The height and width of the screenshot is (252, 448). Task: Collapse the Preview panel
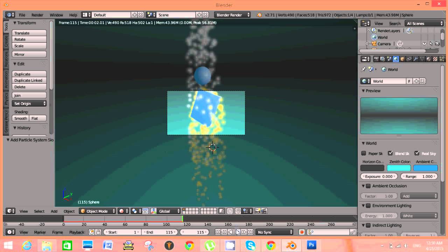[x=363, y=91]
